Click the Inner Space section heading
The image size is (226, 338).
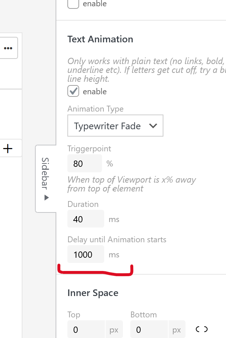coord(93,293)
